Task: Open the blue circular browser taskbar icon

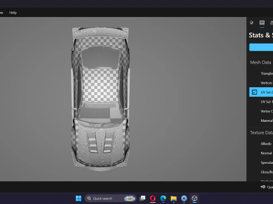Action: point(184,198)
